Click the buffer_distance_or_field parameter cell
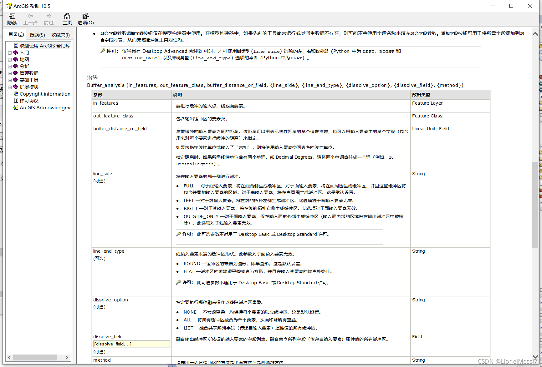This screenshot has width=542, height=367. 131,147
